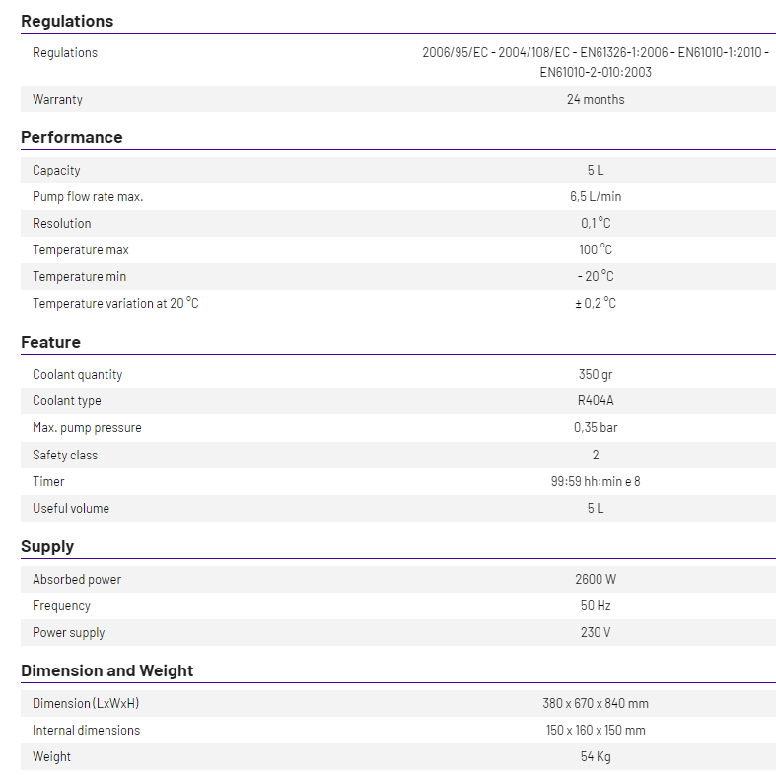
Task: Select the Capacity row label
Action: pos(56,171)
